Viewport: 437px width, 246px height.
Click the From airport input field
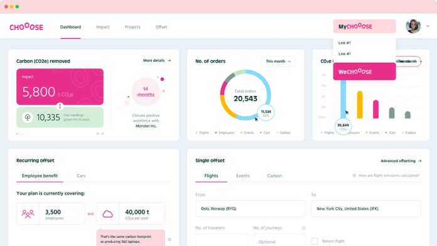point(251,209)
